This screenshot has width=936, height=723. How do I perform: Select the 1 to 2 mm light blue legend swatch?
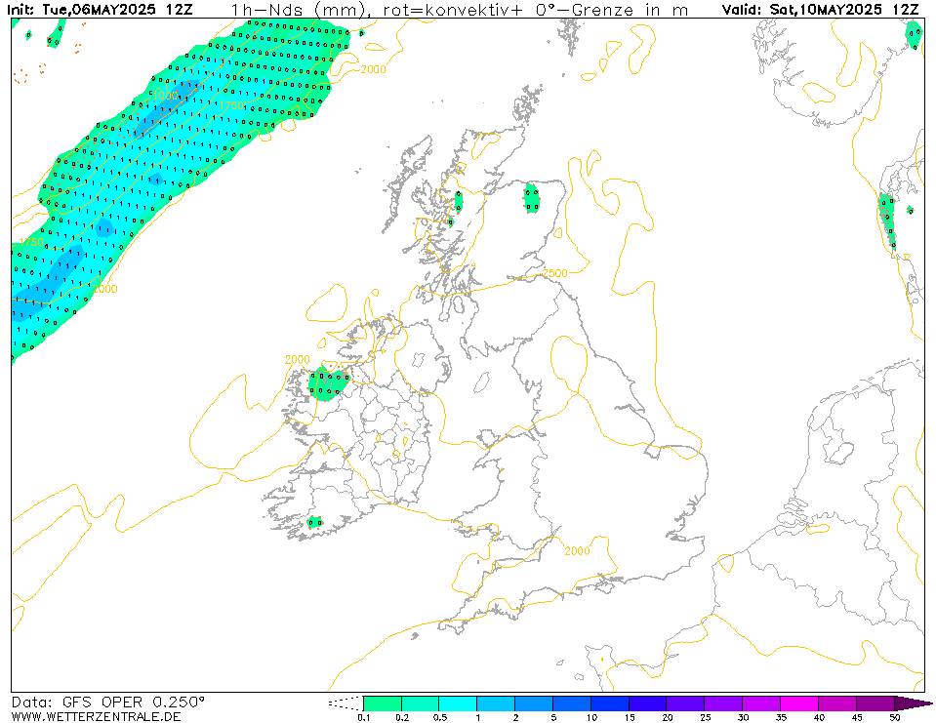[496, 703]
